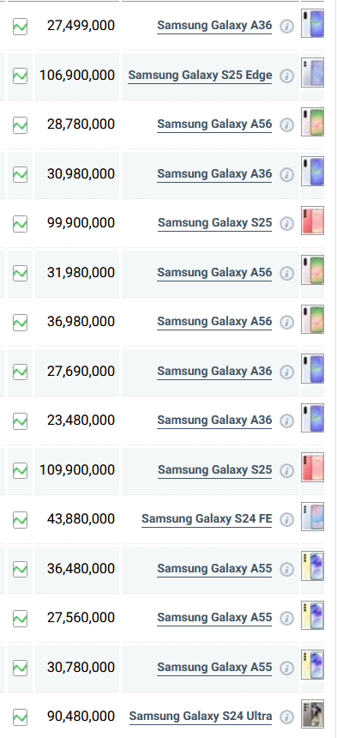
Task: View price chart for 43,880,000 row
Action: point(20,520)
